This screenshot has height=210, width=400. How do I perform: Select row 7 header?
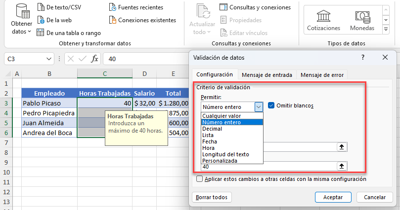6,142
